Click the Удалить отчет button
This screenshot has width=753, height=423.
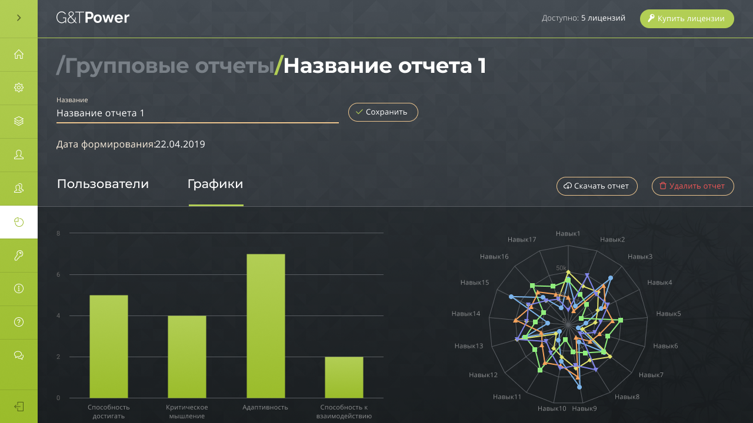coord(692,186)
